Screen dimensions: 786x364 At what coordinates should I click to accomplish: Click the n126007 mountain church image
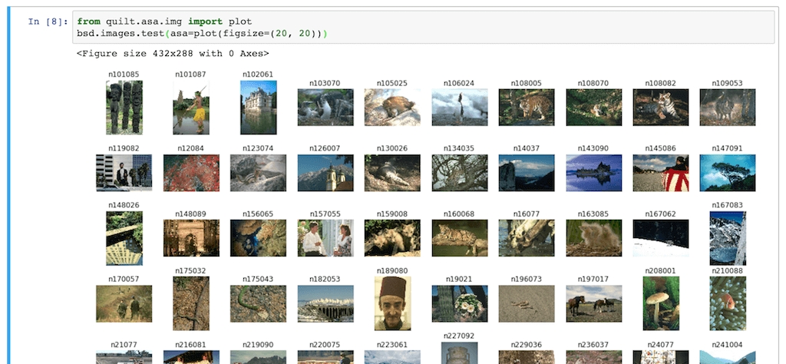point(325,173)
